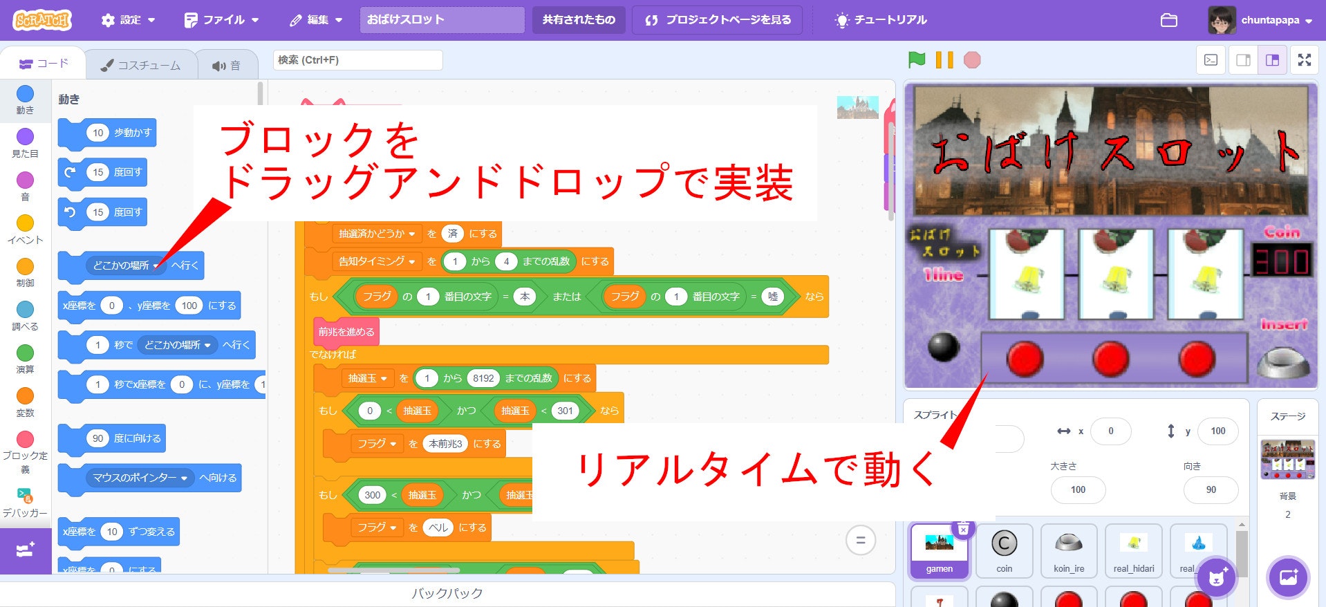Image resolution: width=1326 pixels, height=607 pixels.
Task: Select the 見た目 block category
Action: [25, 143]
